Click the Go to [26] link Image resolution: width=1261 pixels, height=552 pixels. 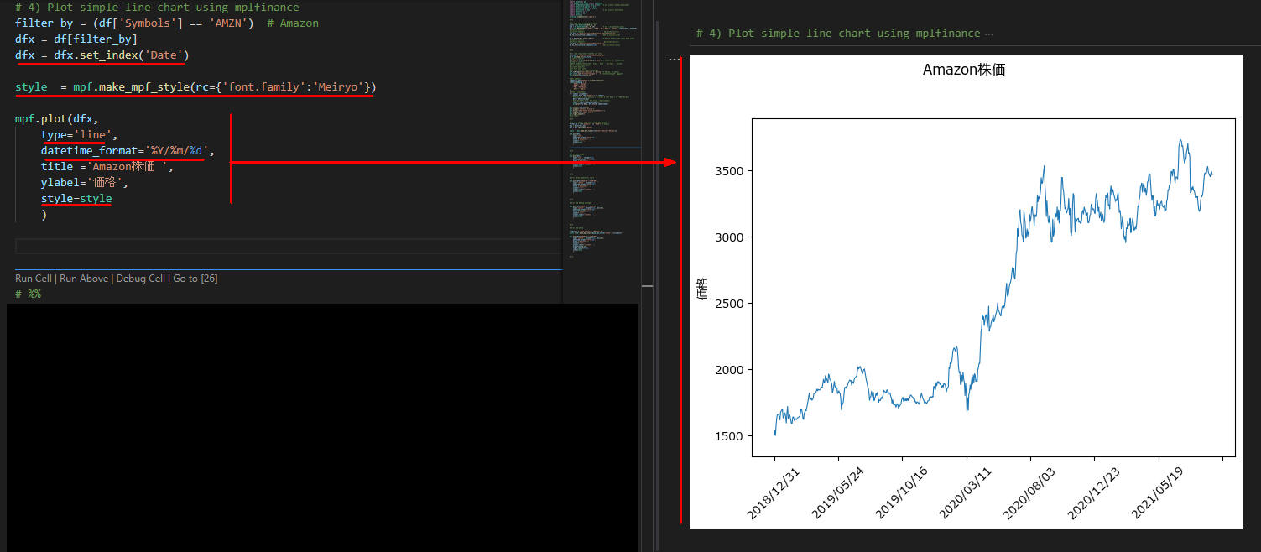click(x=195, y=278)
